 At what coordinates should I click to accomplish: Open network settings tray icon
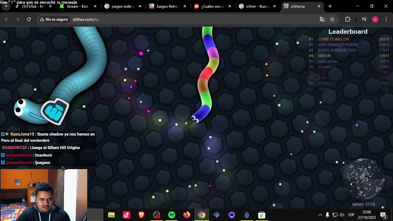335,215
